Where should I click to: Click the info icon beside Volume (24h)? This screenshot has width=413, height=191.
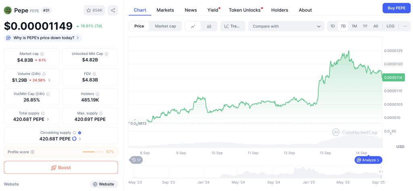tap(44, 74)
